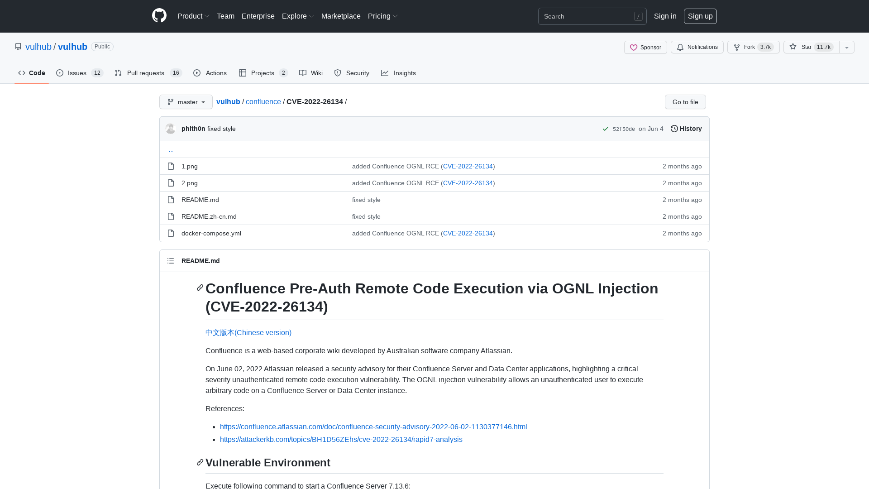
Task: Click the Sponsor button
Action: pos(645,47)
